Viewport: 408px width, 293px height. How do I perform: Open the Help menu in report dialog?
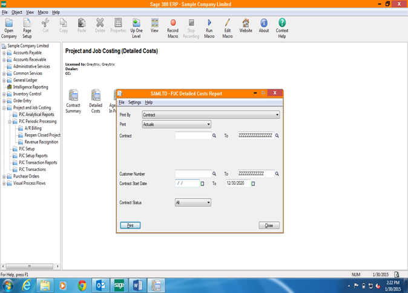click(x=149, y=102)
